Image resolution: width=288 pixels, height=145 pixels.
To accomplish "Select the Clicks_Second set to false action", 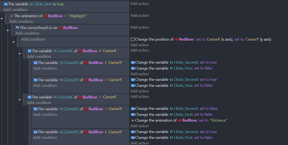I will click(174, 109).
